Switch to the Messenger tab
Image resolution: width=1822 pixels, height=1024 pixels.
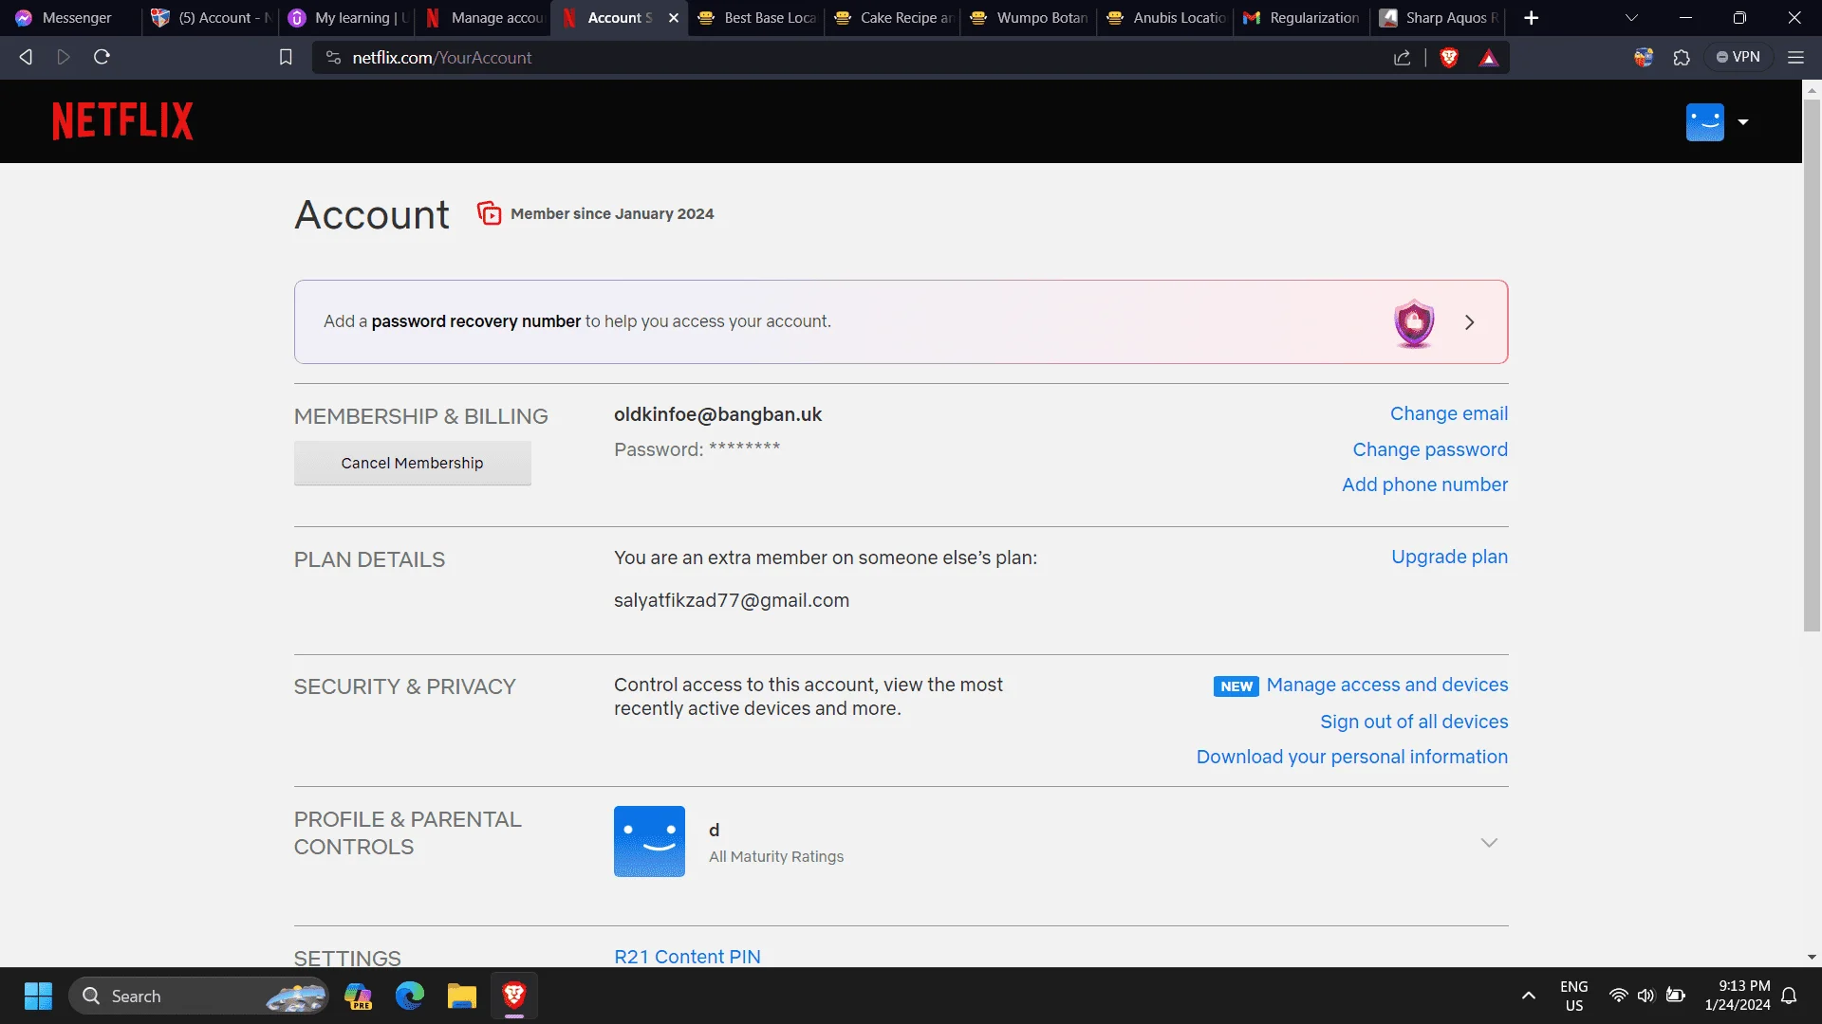pyautogui.click(x=72, y=18)
